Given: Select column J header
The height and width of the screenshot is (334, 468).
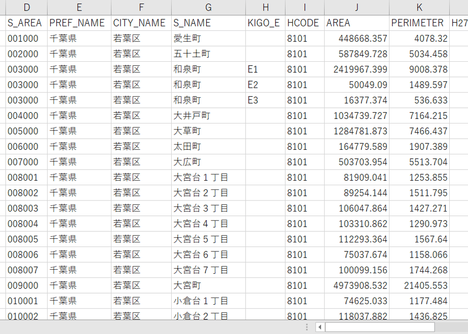Looking at the screenshot, I should 357,7.
